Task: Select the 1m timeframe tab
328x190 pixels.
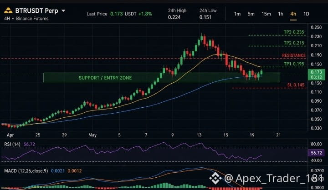Action: point(237,14)
